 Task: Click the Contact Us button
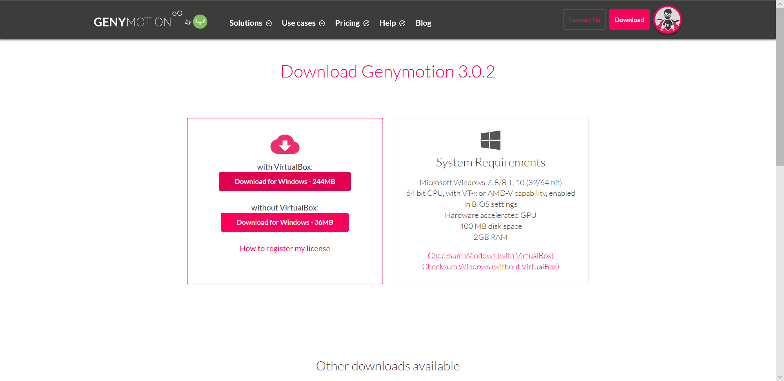click(584, 20)
